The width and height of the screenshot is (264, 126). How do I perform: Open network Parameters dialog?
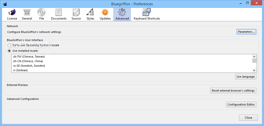point(246,32)
